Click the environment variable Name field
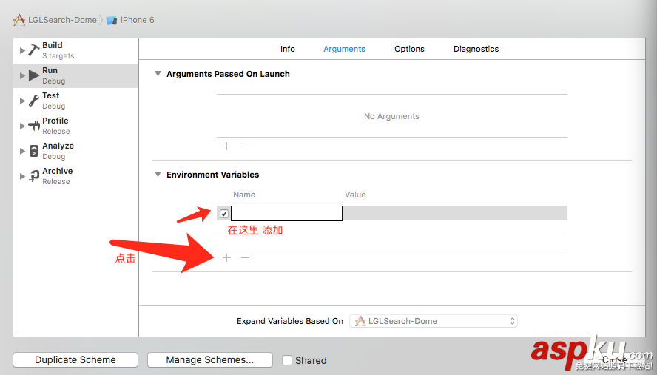The width and height of the screenshot is (657, 375). (x=286, y=213)
